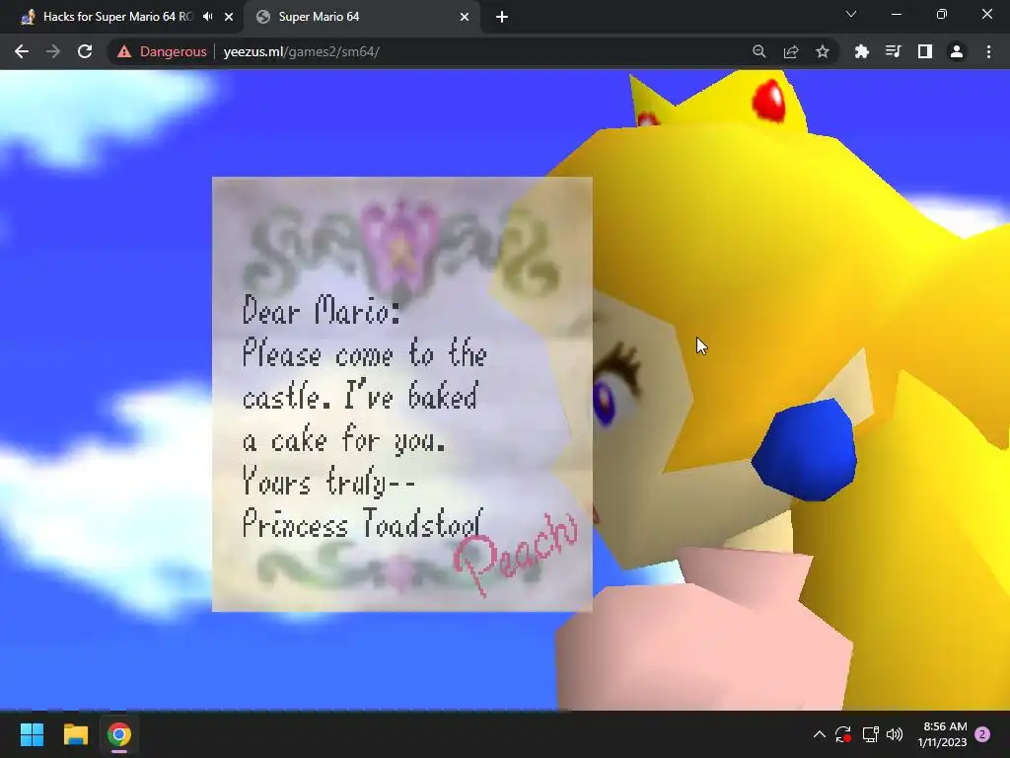Screen dimensions: 1010x758
Task: Restore down the Chrome window
Action: tap(941, 14)
